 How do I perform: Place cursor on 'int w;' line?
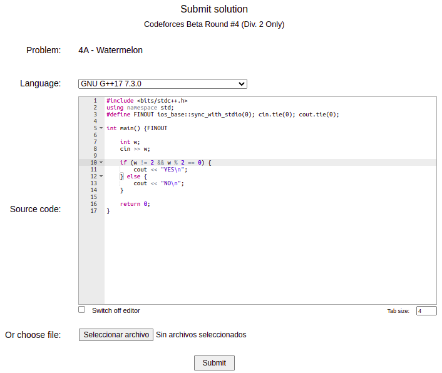click(x=130, y=142)
